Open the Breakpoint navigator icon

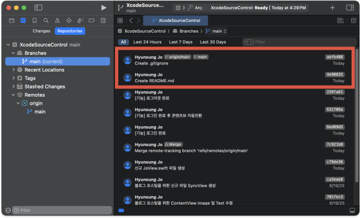point(92,20)
